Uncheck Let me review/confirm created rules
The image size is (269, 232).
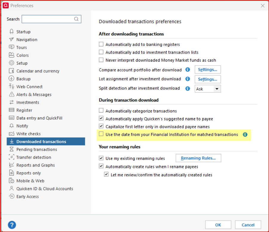point(106,174)
